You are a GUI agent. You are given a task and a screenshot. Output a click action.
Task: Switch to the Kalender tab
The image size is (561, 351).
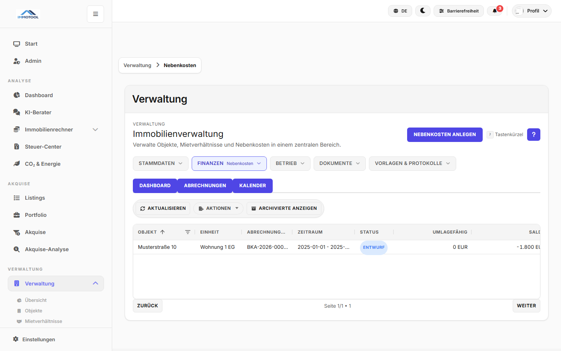[x=252, y=186]
